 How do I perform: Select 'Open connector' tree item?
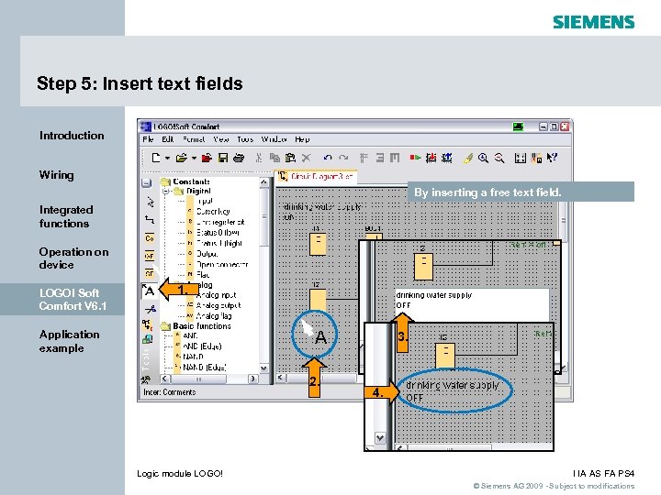222,264
